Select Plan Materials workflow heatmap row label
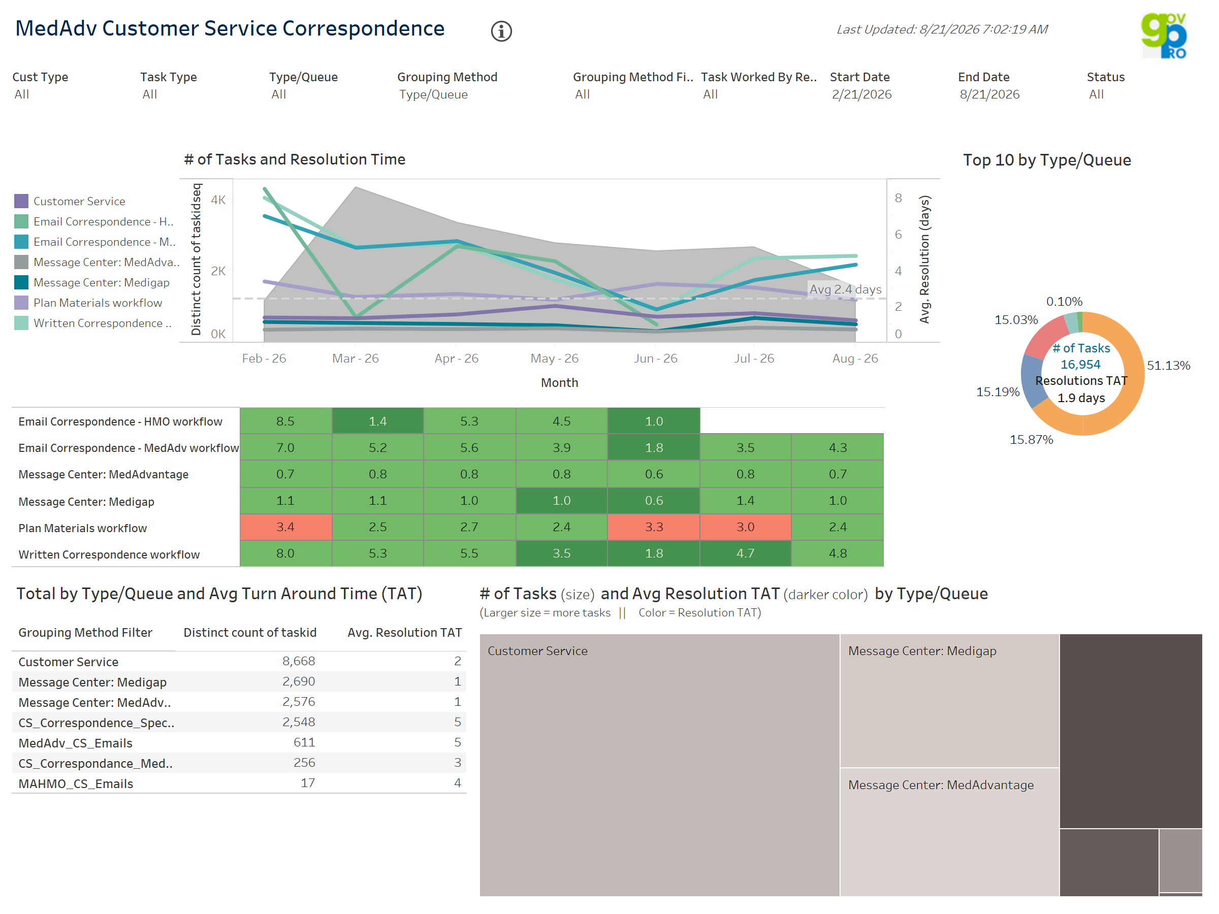The image size is (1219, 914). tap(83, 529)
